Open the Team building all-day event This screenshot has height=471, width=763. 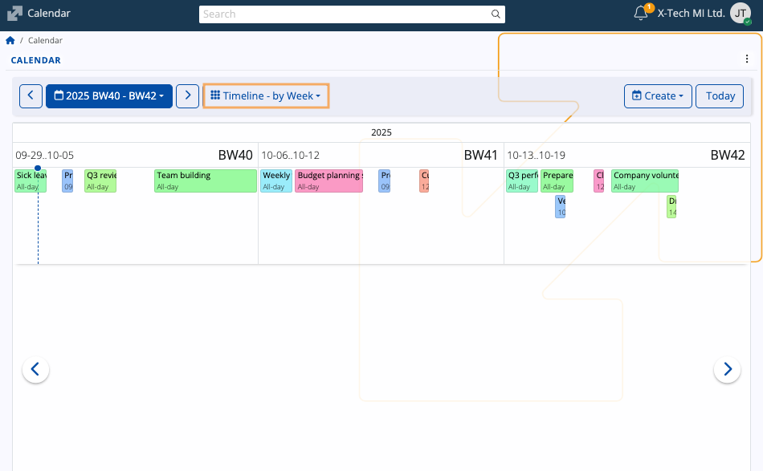pos(205,181)
